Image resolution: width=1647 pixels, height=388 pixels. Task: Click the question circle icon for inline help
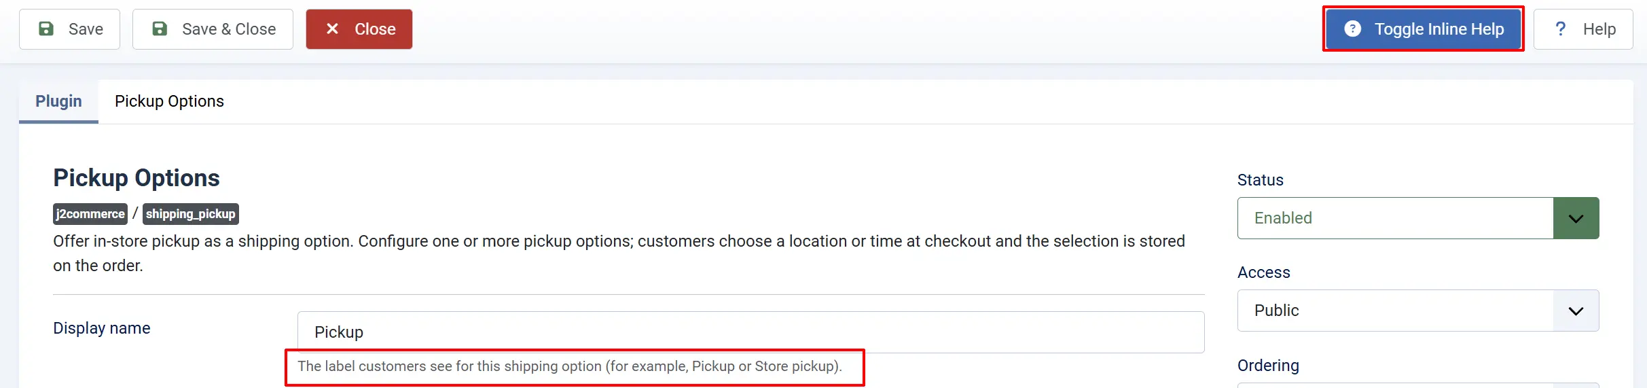click(x=1352, y=29)
